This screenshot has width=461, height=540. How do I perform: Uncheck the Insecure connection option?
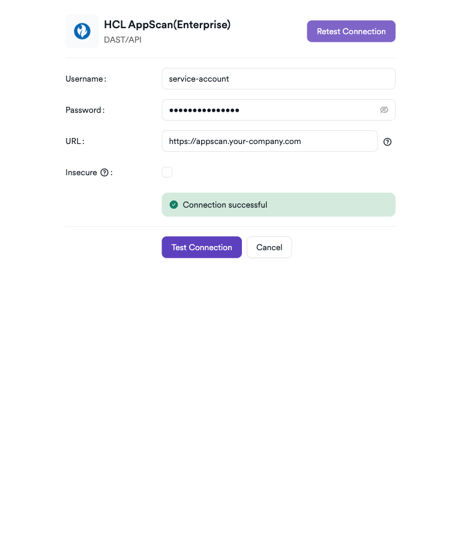(x=167, y=172)
